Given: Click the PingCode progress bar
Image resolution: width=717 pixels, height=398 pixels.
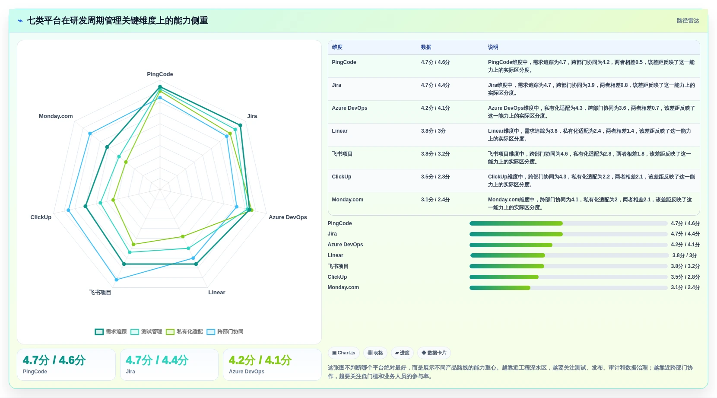Looking at the screenshot, I should [x=568, y=223].
